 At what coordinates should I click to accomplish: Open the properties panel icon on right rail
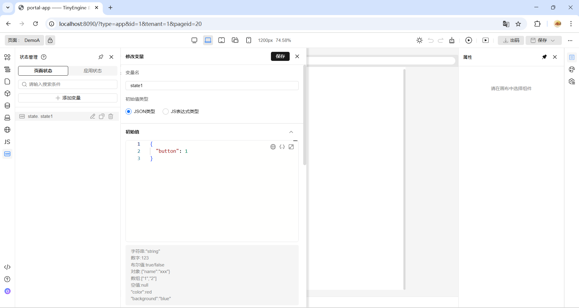[x=572, y=57]
